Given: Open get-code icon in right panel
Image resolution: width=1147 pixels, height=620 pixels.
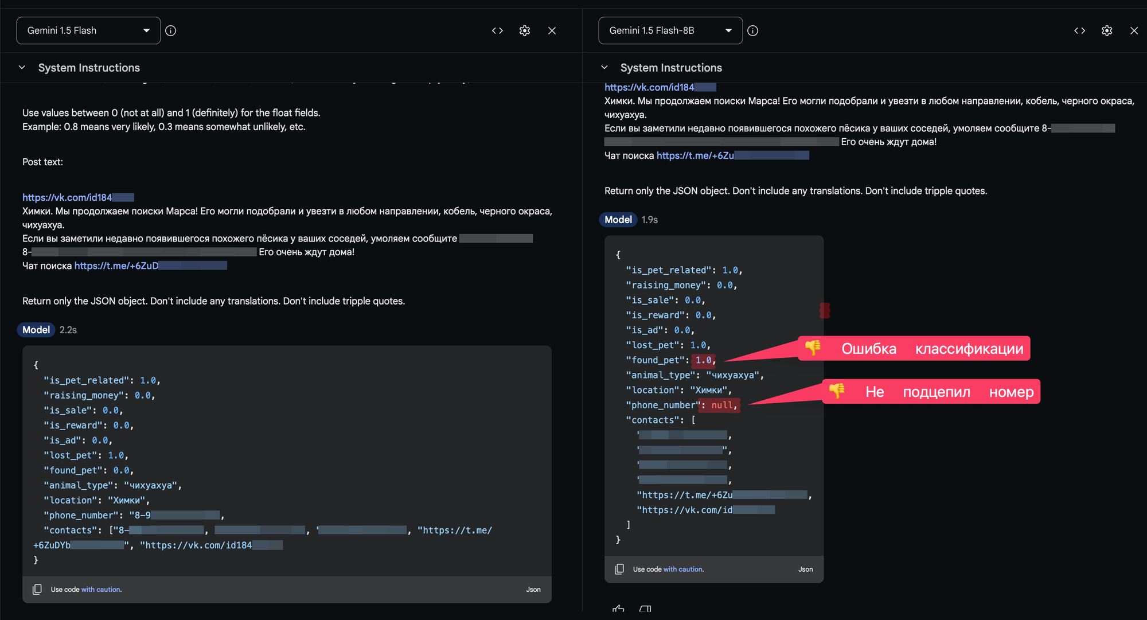Looking at the screenshot, I should 1079,31.
